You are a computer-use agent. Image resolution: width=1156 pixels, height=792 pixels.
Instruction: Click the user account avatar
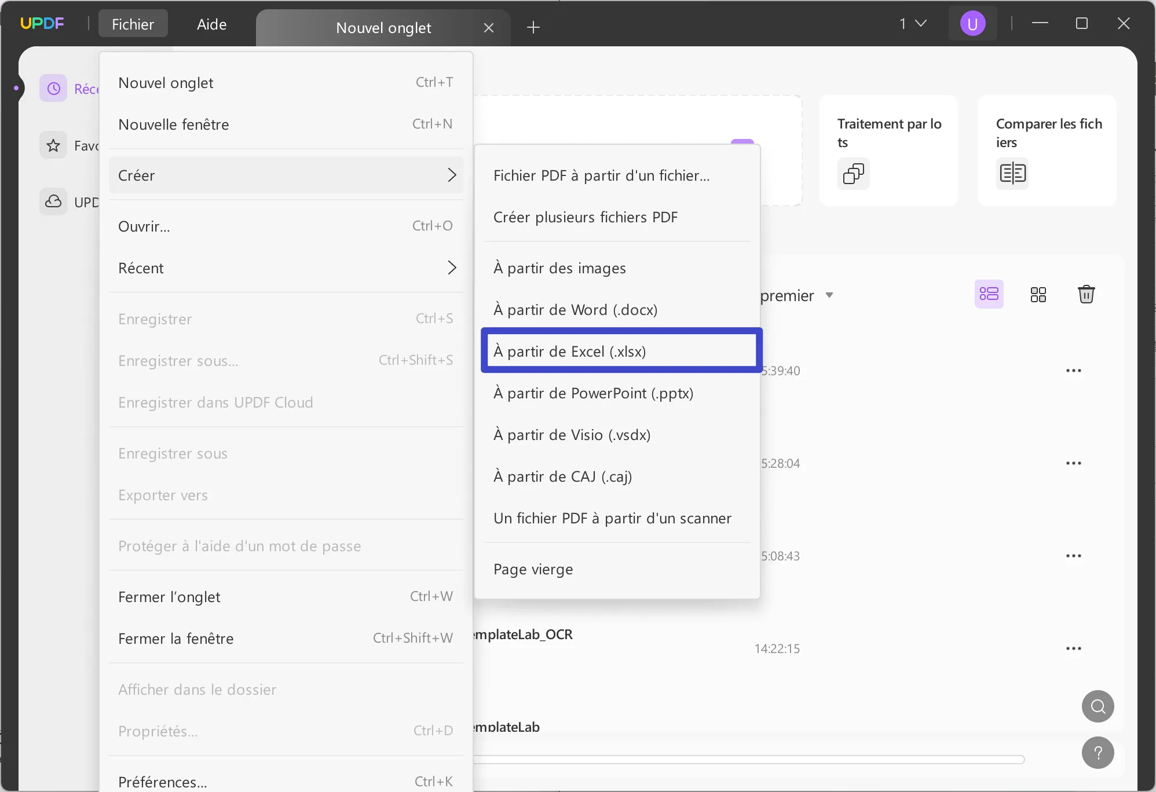972,23
